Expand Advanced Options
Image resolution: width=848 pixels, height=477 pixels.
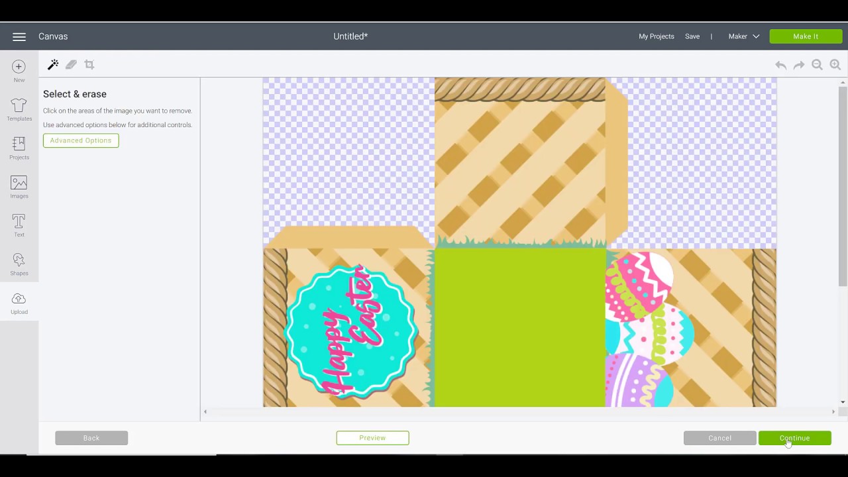[x=81, y=140]
